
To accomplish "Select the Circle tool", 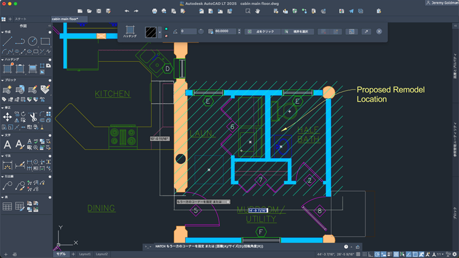I will pos(33,41).
